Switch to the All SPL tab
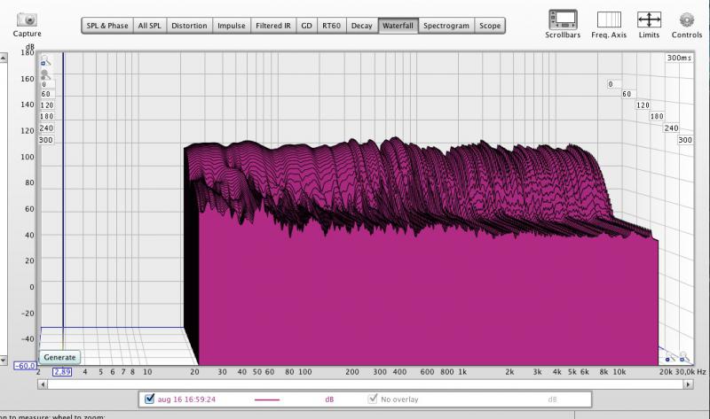710x419 pixels. (150, 26)
